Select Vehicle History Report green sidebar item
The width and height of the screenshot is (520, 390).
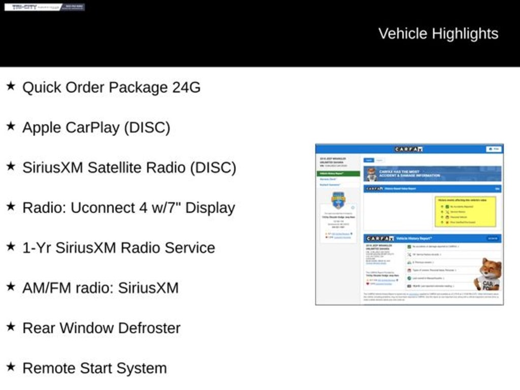[338, 173]
